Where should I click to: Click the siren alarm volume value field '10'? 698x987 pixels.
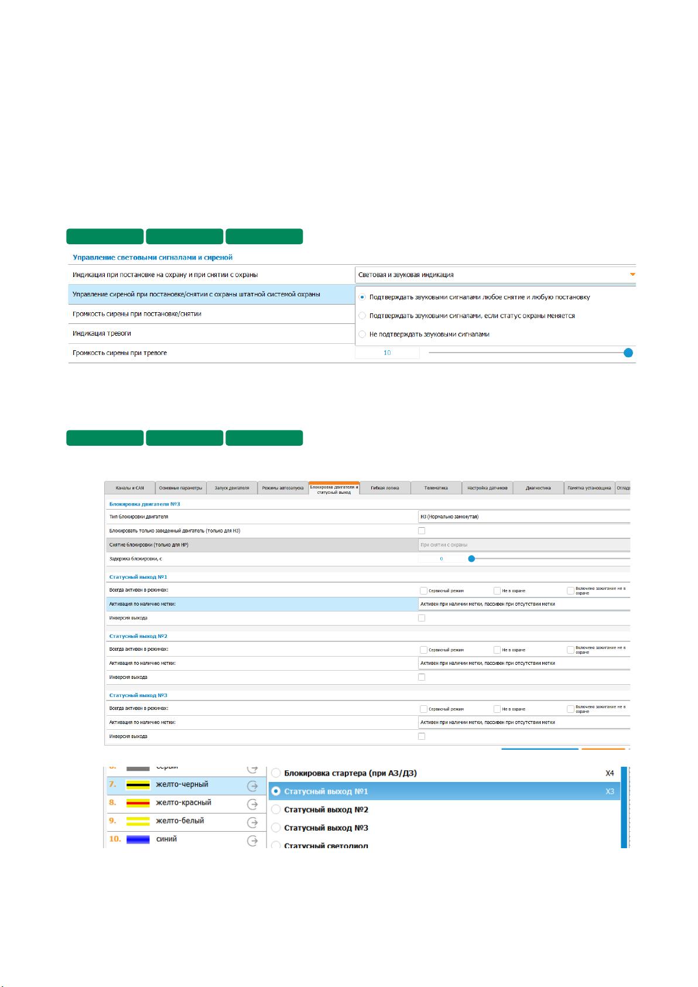tap(387, 353)
